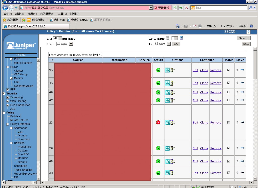
Task: Go to the next page arrow icon
Action: [181, 38]
